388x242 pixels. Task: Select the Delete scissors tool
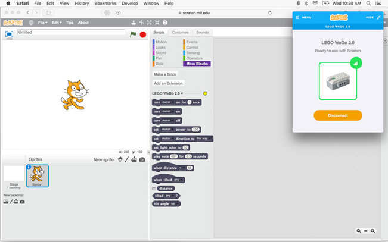tap(141, 23)
